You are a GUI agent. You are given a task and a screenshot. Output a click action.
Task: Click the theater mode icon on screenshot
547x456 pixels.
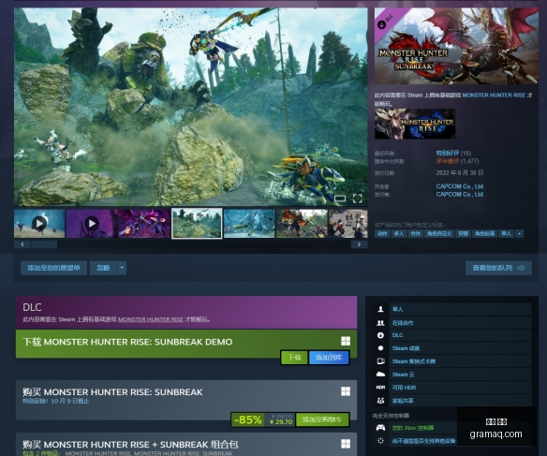pyautogui.click(x=340, y=199)
